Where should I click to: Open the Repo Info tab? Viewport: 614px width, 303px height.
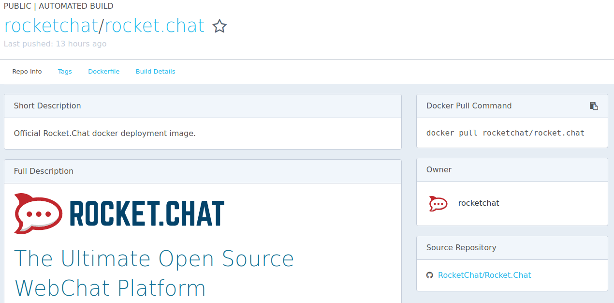(x=27, y=72)
